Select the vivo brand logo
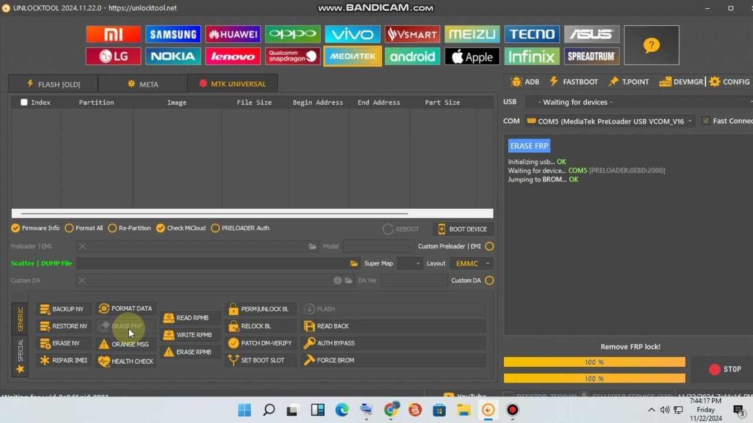 (352, 34)
